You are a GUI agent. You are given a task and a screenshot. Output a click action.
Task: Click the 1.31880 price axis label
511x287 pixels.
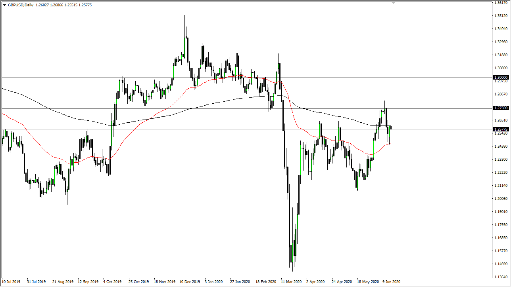pyautogui.click(x=501, y=55)
